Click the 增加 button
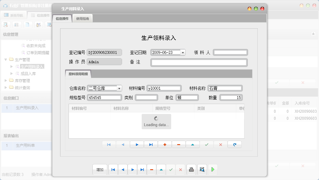The height and width of the screenshot is (180, 319). point(100,169)
